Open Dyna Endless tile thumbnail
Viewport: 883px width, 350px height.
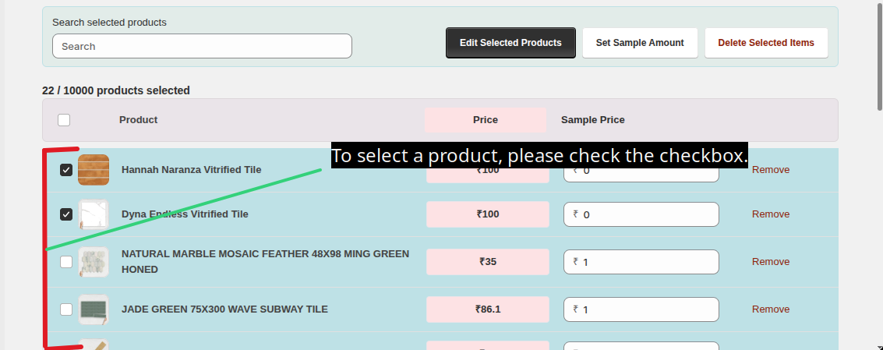[x=94, y=214]
